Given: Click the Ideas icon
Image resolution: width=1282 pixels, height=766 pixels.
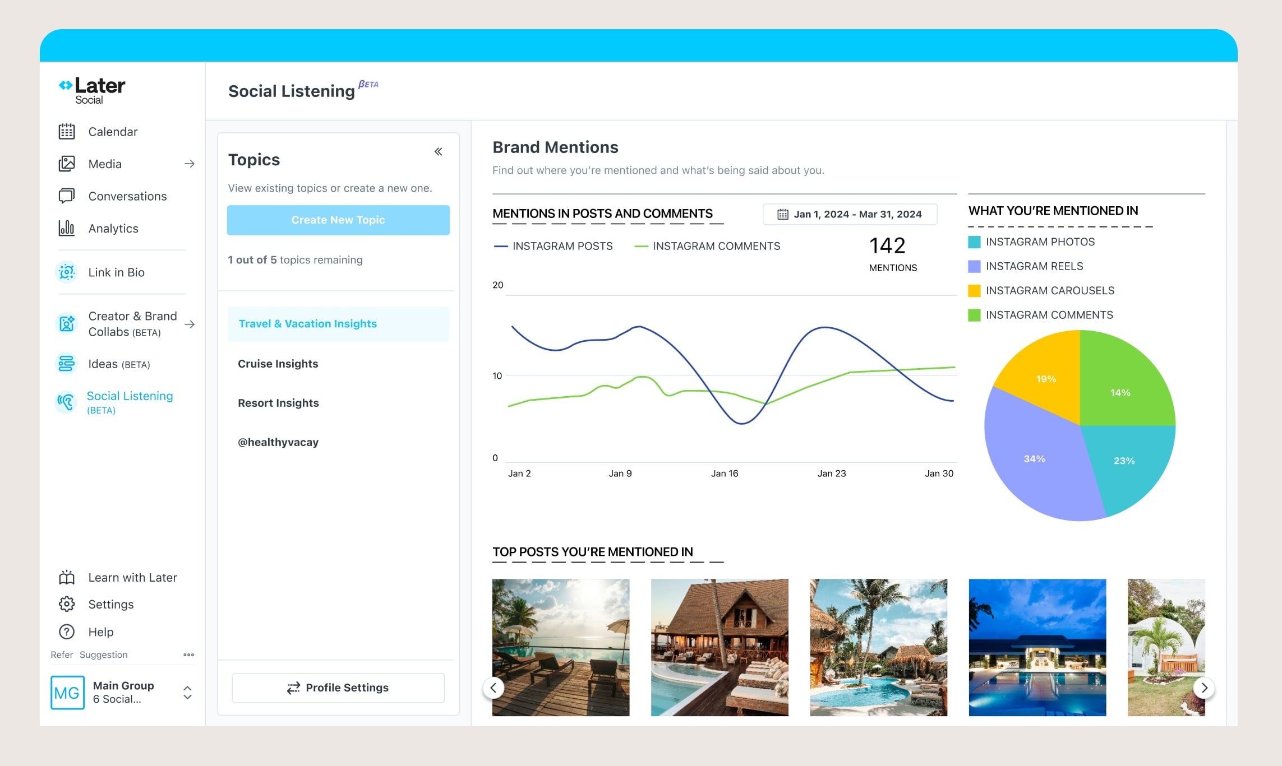Looking at the screenshot, I should coord(67,364).
